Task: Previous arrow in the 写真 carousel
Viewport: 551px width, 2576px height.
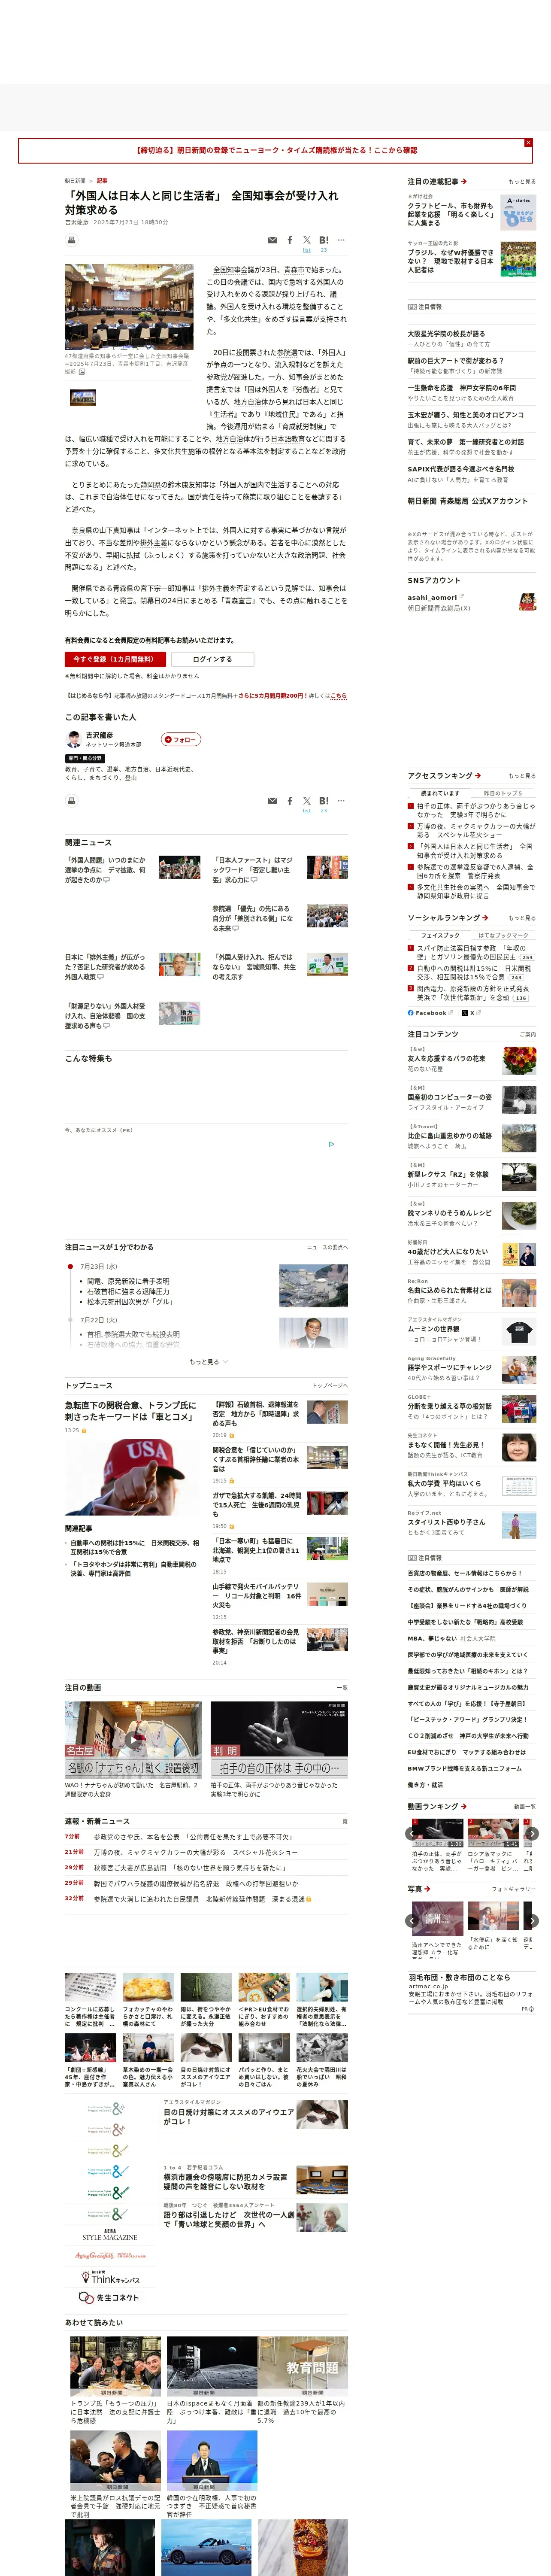Action: (412, 1920)
